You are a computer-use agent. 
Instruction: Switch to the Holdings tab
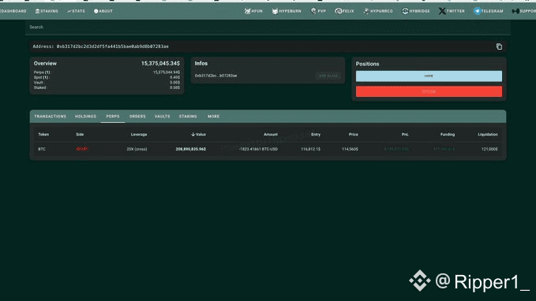click(x=85, y=117)
